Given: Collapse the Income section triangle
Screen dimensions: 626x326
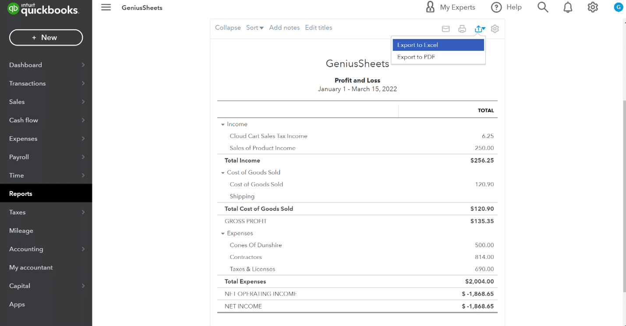Looking at the screenshot, I should (x=223, y=125).
